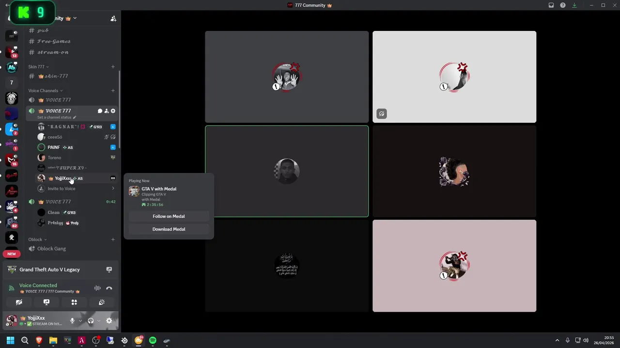The height and width of the screenshot is (348, 620).
Task: Click the channel list scrollbar
Action: [119, 110]
